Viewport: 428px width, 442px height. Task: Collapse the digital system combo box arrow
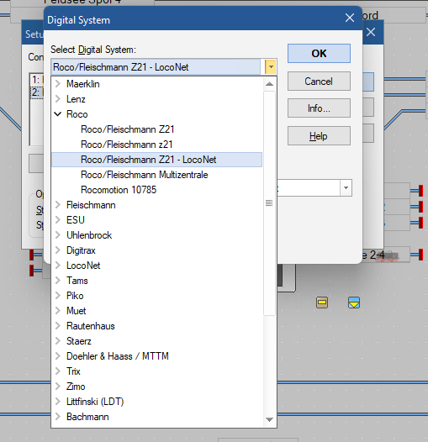point(271,67)
